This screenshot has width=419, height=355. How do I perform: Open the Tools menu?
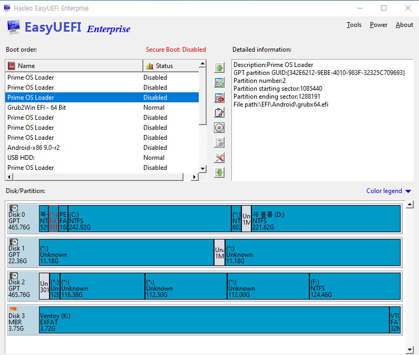pyautogui.click(x=354, y=25)
